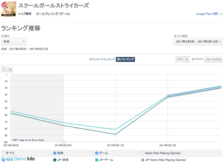Click the external link icon next to Google Play

(221, 14)
